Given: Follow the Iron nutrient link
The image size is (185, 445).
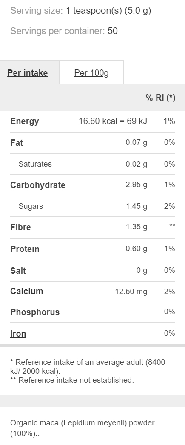Looking at the screenshot, I should pyautogui.click(x=18, y=334).
